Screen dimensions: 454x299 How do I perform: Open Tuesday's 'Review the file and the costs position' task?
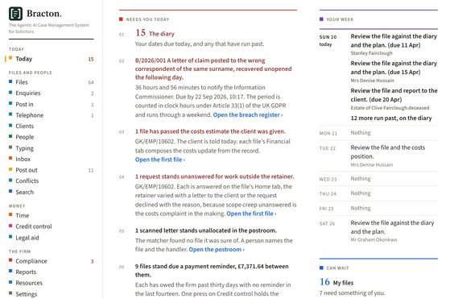tap(388, 152)
